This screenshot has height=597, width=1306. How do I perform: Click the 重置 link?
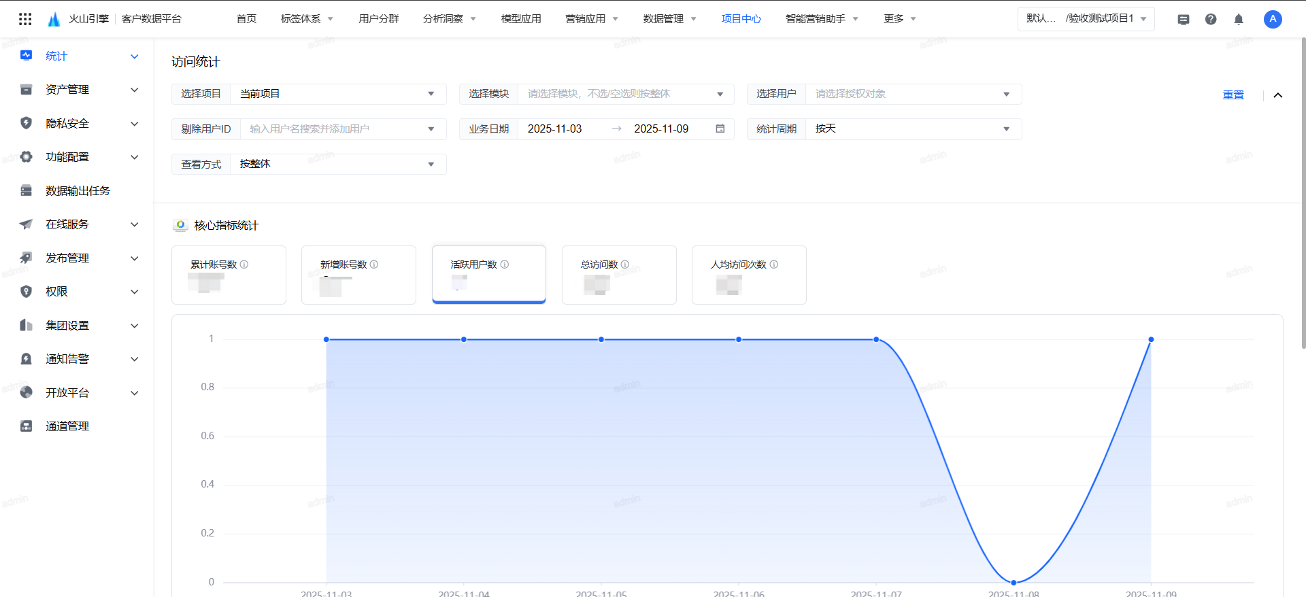click(x=1233, y=95)
